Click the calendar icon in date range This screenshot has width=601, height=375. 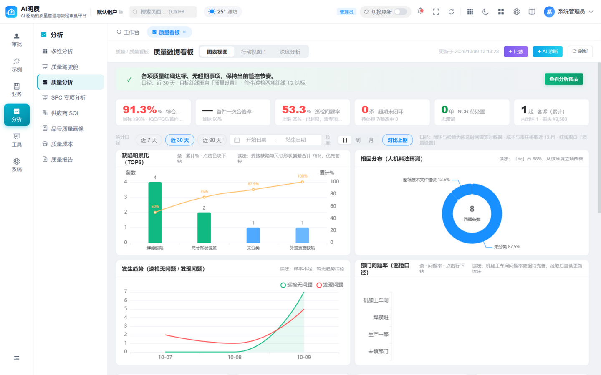pos(237,140)
